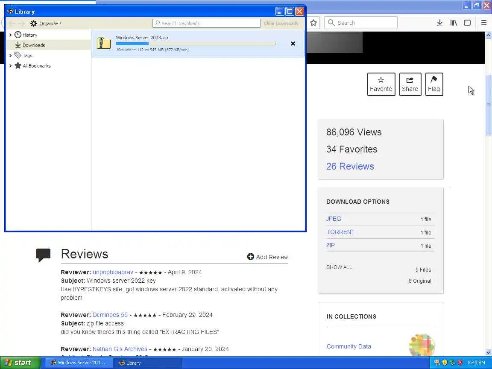492x369 pixels.
Task: Open the browser Downloads toolbar arrow
Action: pyautogui.click(x=439, y=23)
